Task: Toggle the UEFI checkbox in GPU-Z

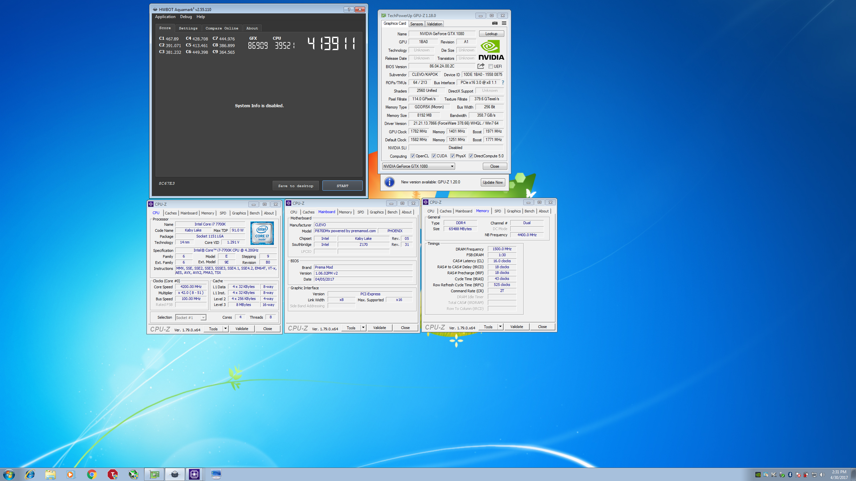Action: 491,66
